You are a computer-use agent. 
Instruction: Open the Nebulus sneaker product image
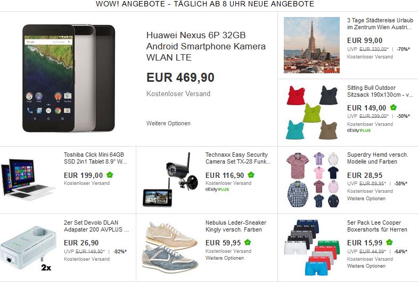click(x=170, y=247)
